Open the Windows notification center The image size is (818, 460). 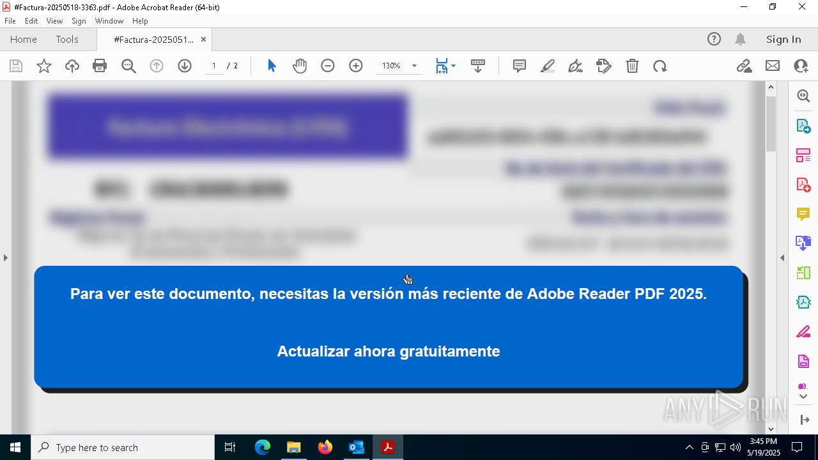797,447
